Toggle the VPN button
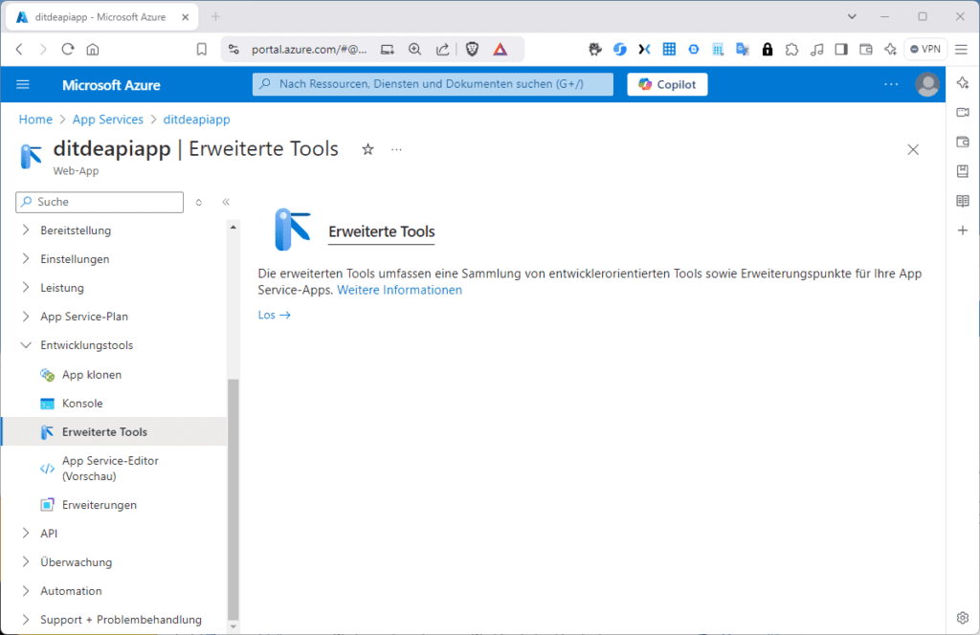Viewport: 980px width, 635px height. 925,50
